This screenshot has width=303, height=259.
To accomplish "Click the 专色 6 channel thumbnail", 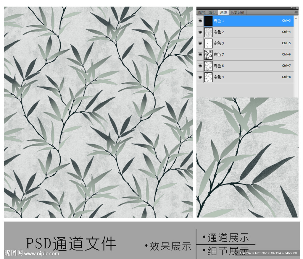I will tap(208, 66).
